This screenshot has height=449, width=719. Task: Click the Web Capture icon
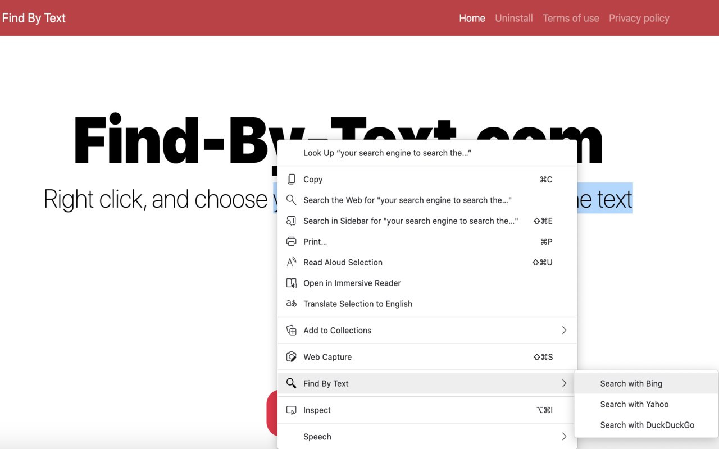(291, 357)
